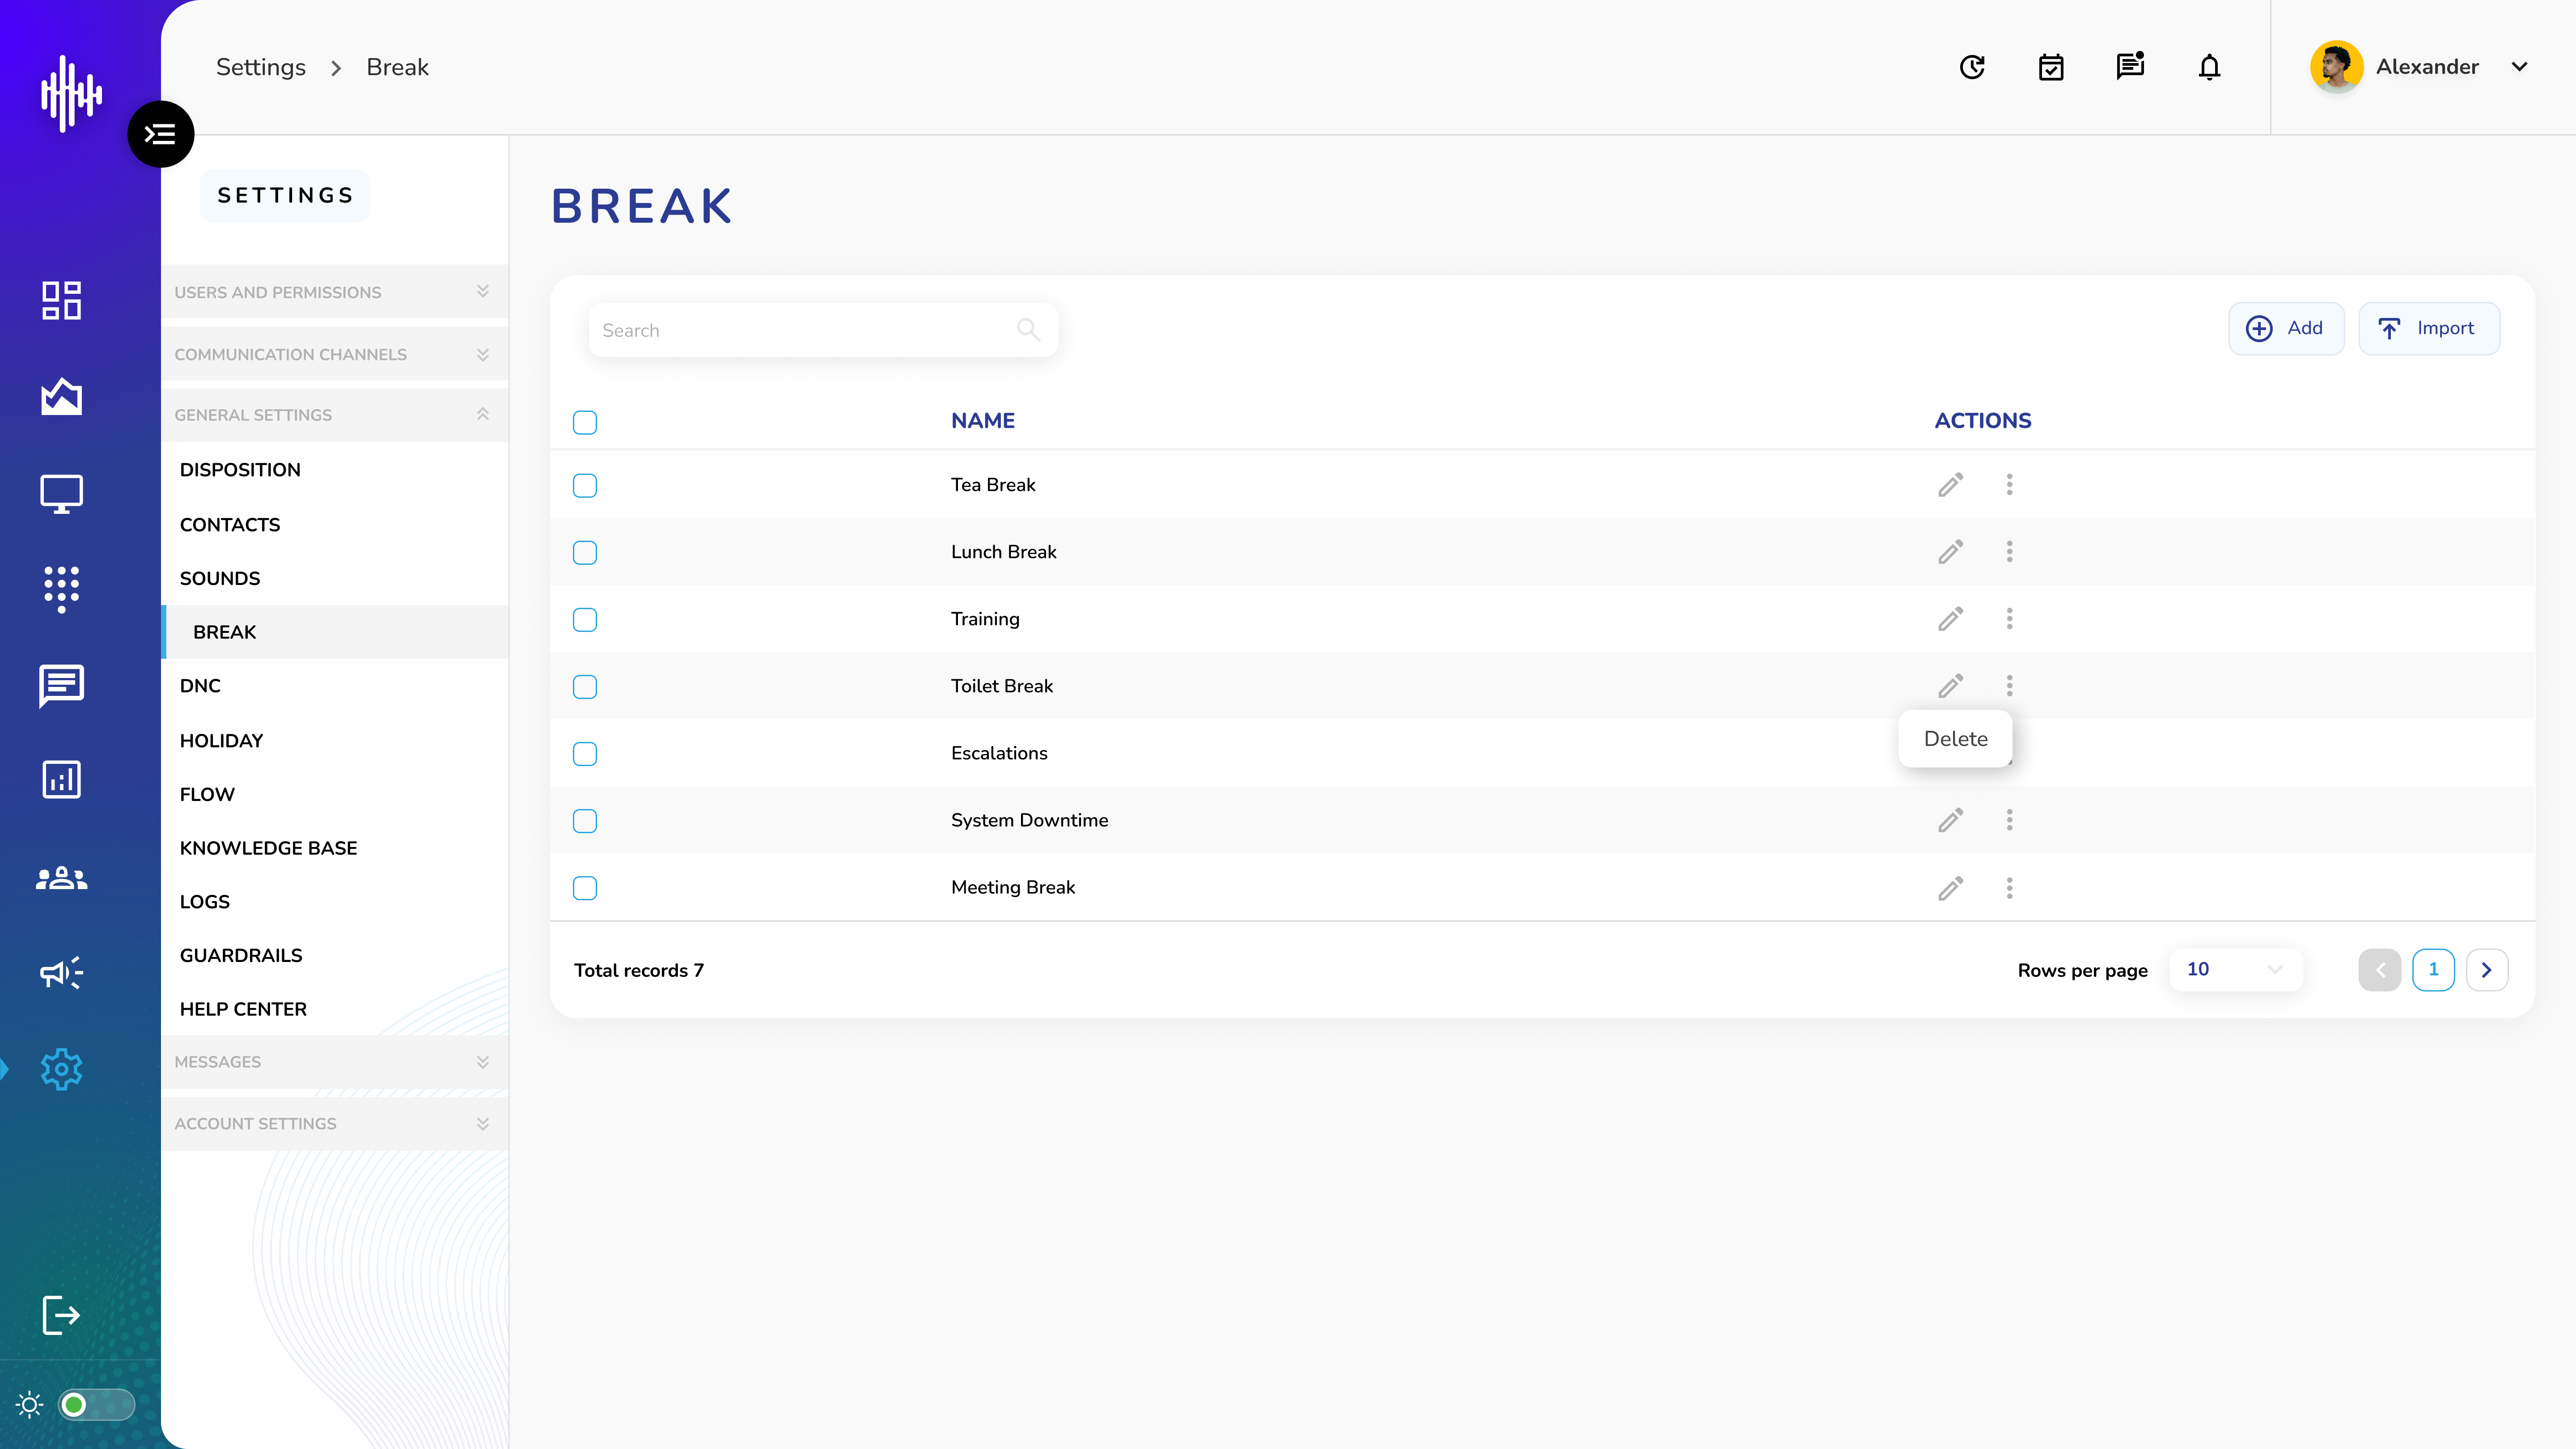Image resolution: width=2576 pixels, height=1449 pixels.
Task: Check the select-all header checkbox
Action: [x=585, y=422]
